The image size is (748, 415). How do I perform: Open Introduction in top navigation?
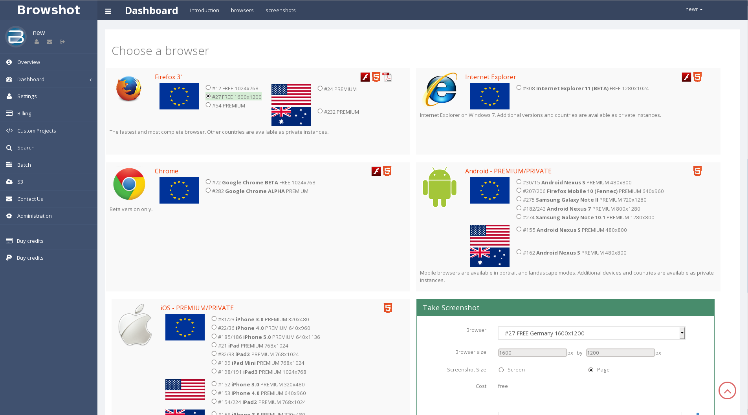pos(205,10)
